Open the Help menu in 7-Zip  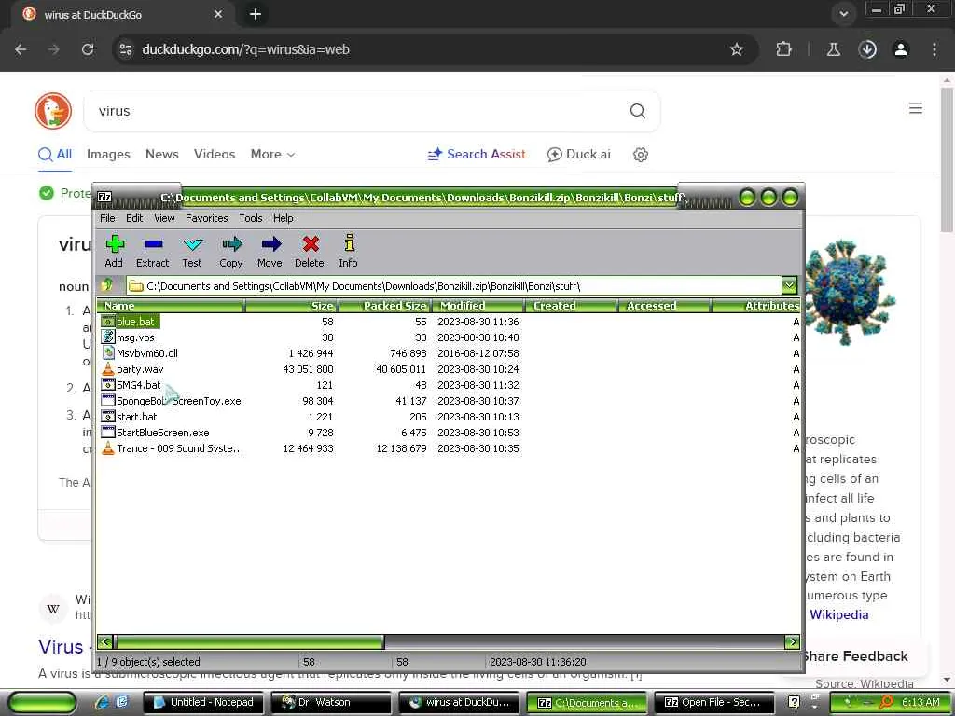pyautogui.click(x=283, y=218)
